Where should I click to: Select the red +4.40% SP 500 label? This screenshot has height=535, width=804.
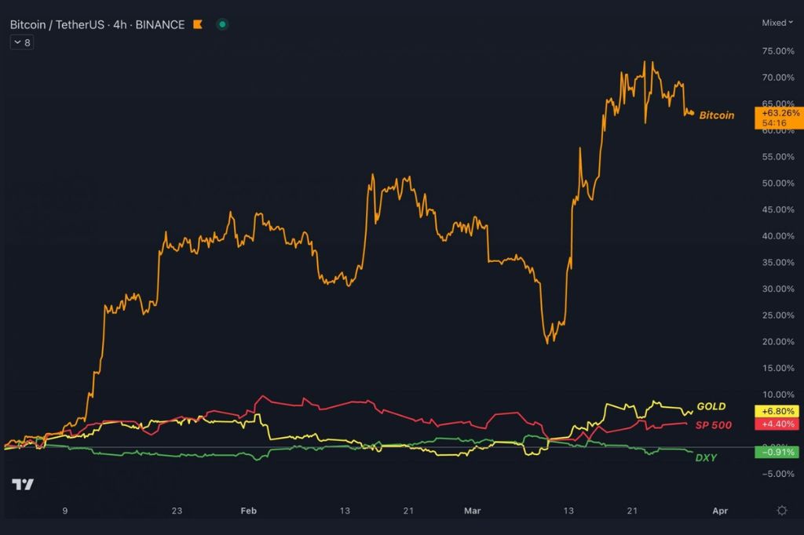click(x=777, y=424)
